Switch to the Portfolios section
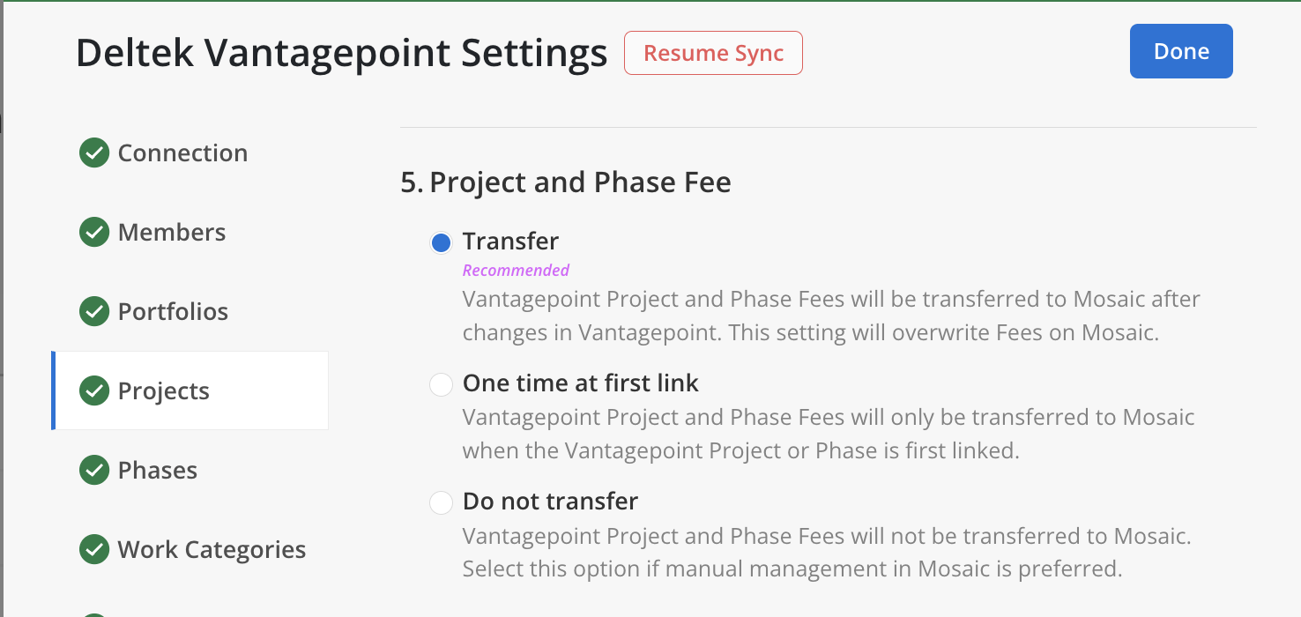 [x=173, y=311]
